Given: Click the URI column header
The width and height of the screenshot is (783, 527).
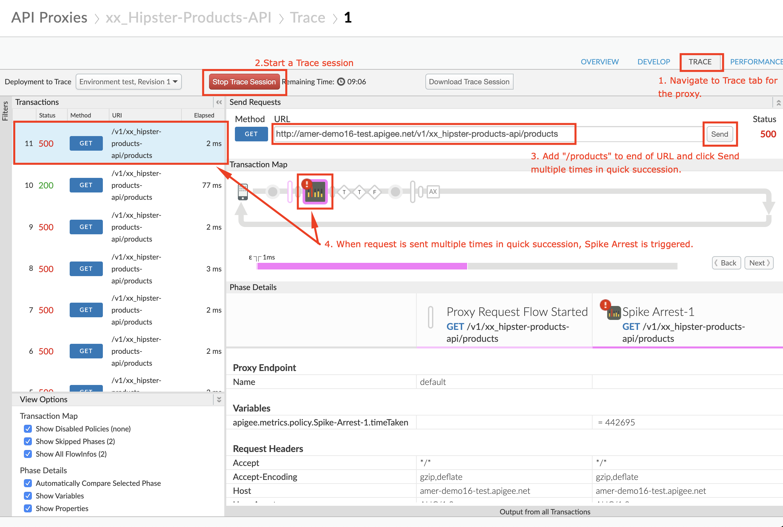Looking at the screenshot, I should 117,115.
